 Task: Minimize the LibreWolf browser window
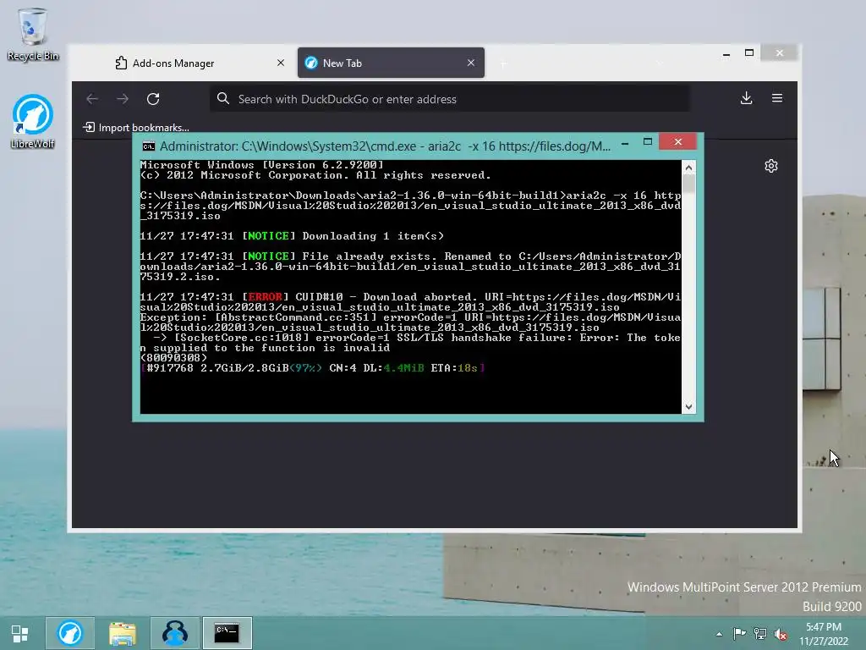(726, 53)
